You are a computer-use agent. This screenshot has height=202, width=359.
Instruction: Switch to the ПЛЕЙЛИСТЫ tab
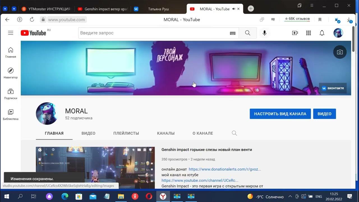click(126, 133)
